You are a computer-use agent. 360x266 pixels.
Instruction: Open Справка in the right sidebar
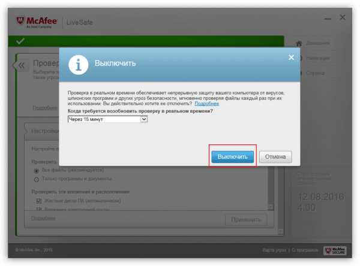315,73
